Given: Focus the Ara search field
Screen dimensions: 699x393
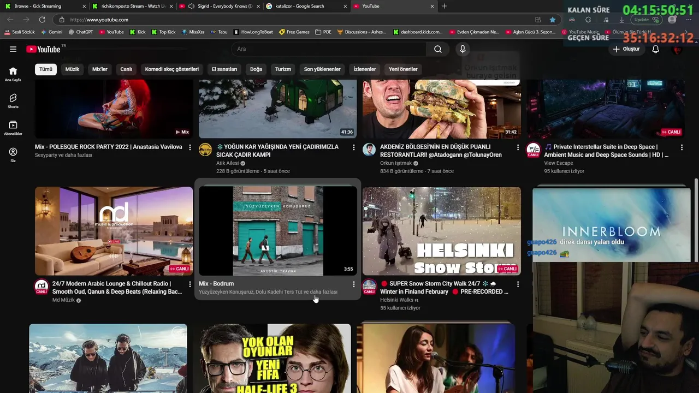Looking at the screenshot, I should click(329, 49).
